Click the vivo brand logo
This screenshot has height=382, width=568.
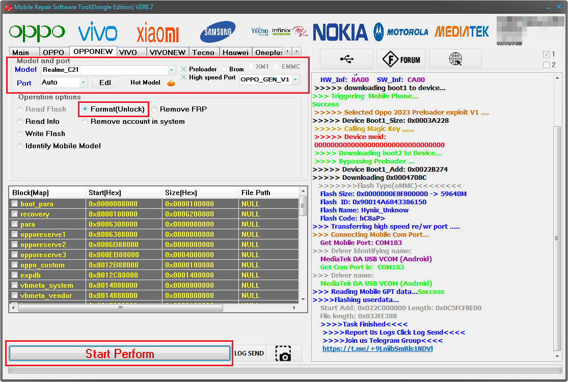[98, 31]
